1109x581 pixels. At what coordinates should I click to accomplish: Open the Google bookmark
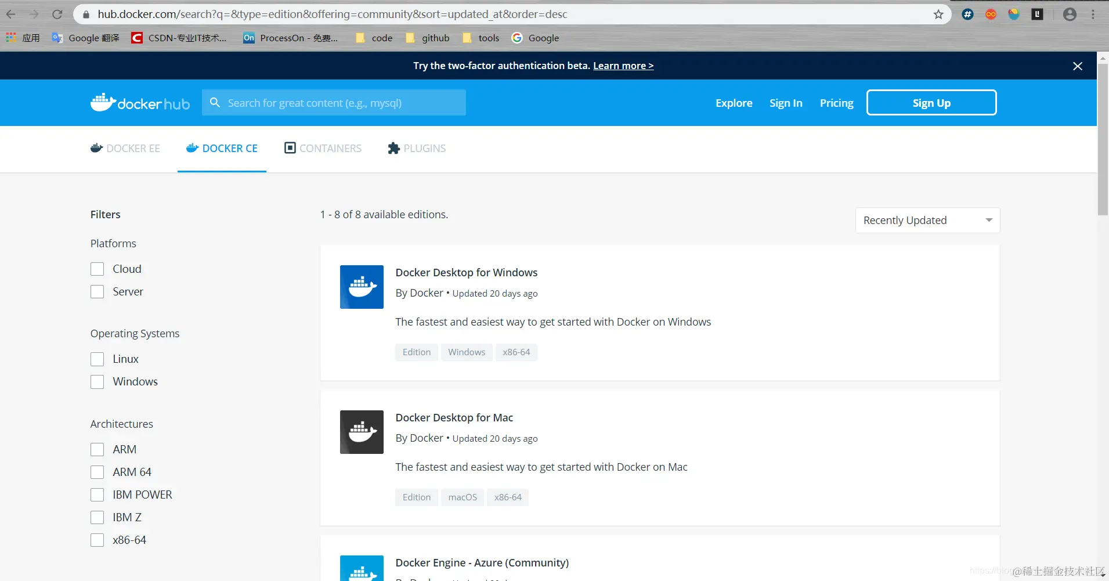tap(535, 38)
